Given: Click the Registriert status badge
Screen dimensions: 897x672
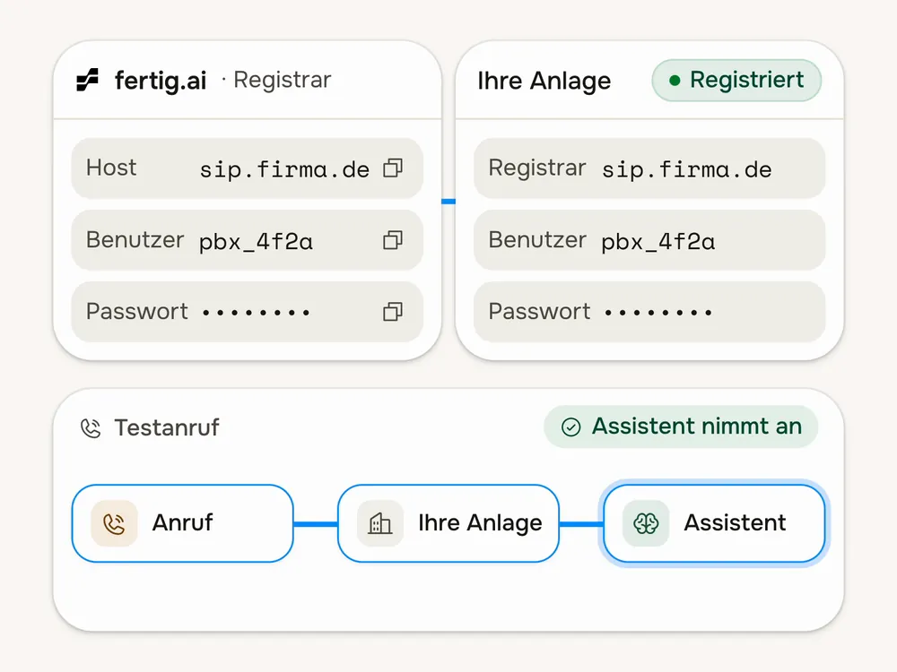Looking at the screenshot, I should [736, 81].
